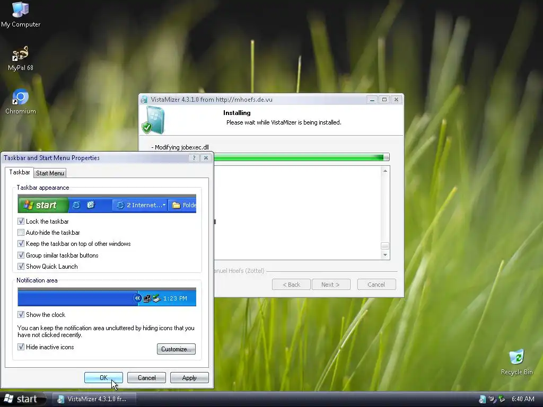Screen dimensions: 543x407
Task: Click the Next button in VistaMizer installer
Action: tap(331, 285)
